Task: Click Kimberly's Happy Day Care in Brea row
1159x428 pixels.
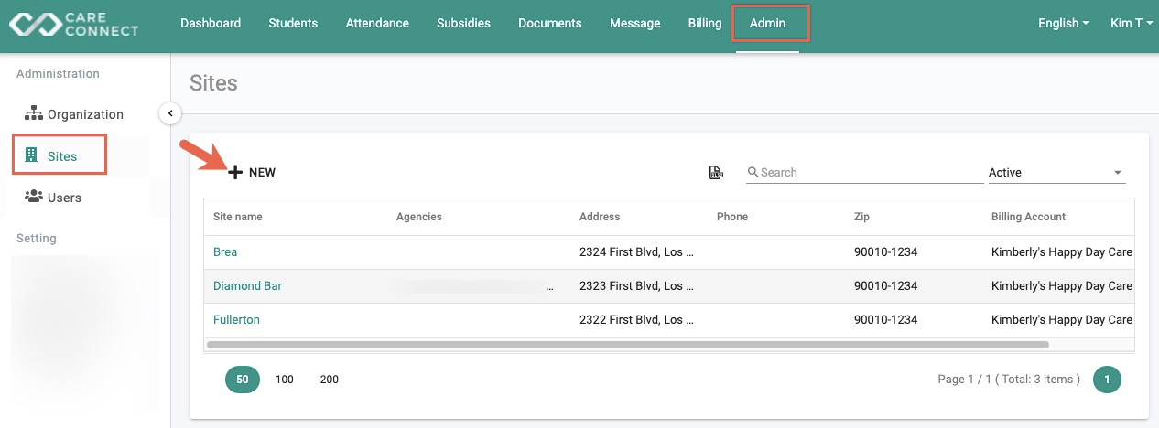Action: pos(1062,251)
